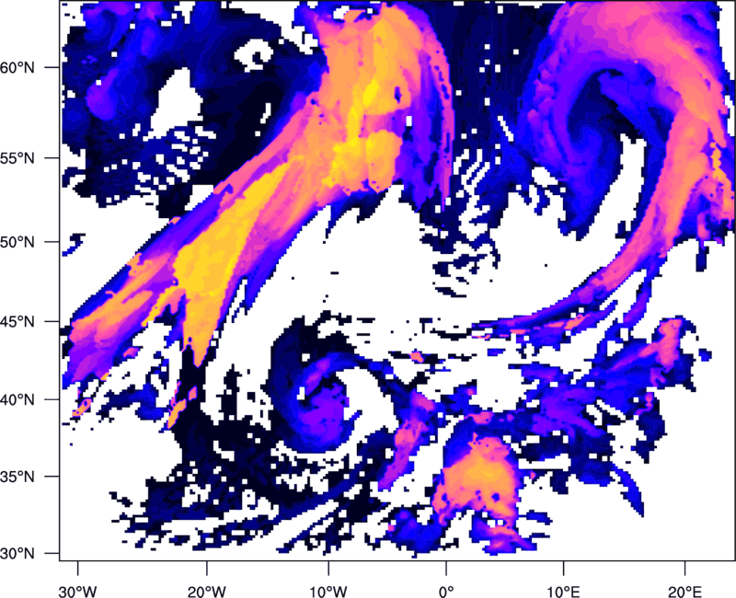Select the 20°E longitude label
The width and height of the screenshot is (736, 598).
pos(684,592)
